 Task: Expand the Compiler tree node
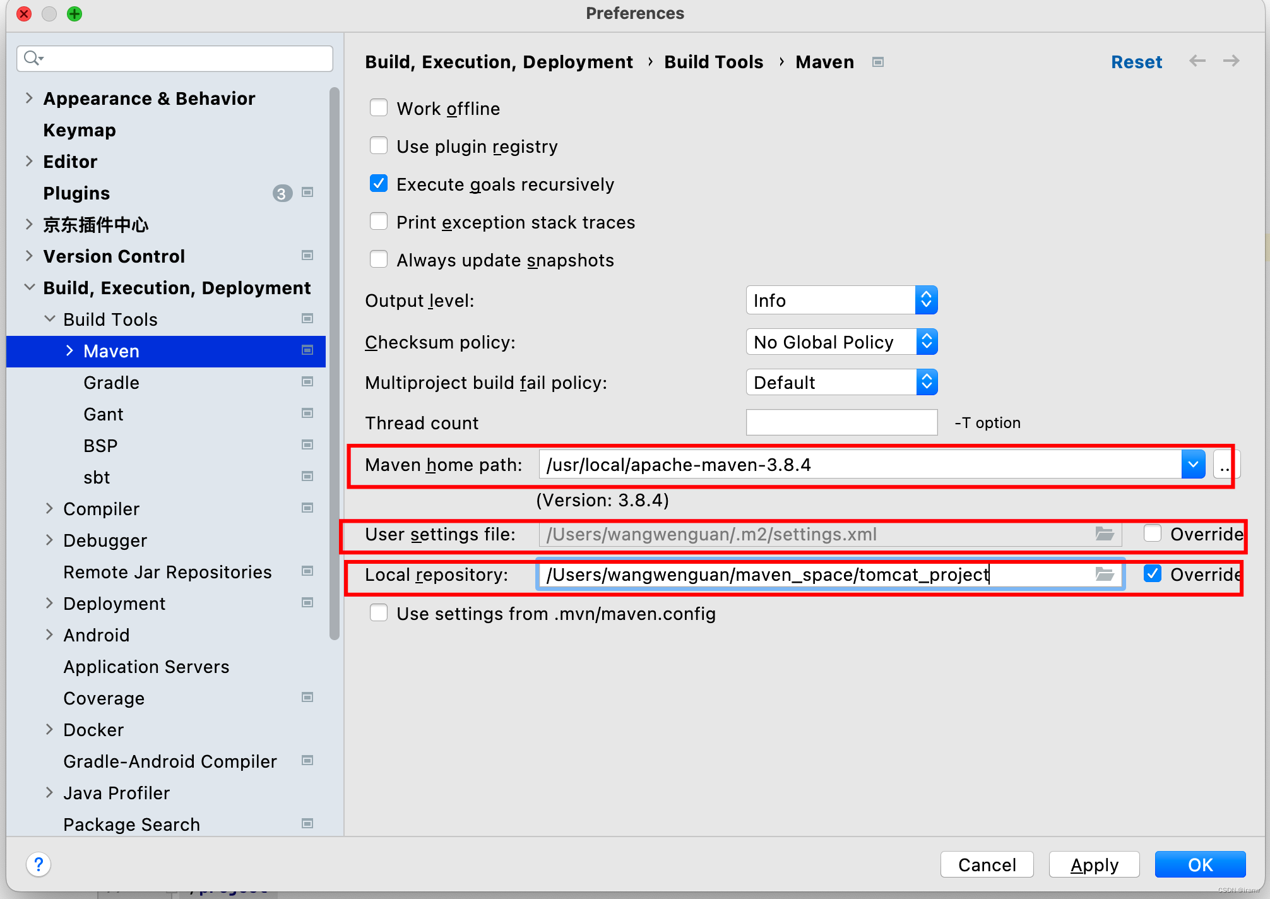point(49,508)
